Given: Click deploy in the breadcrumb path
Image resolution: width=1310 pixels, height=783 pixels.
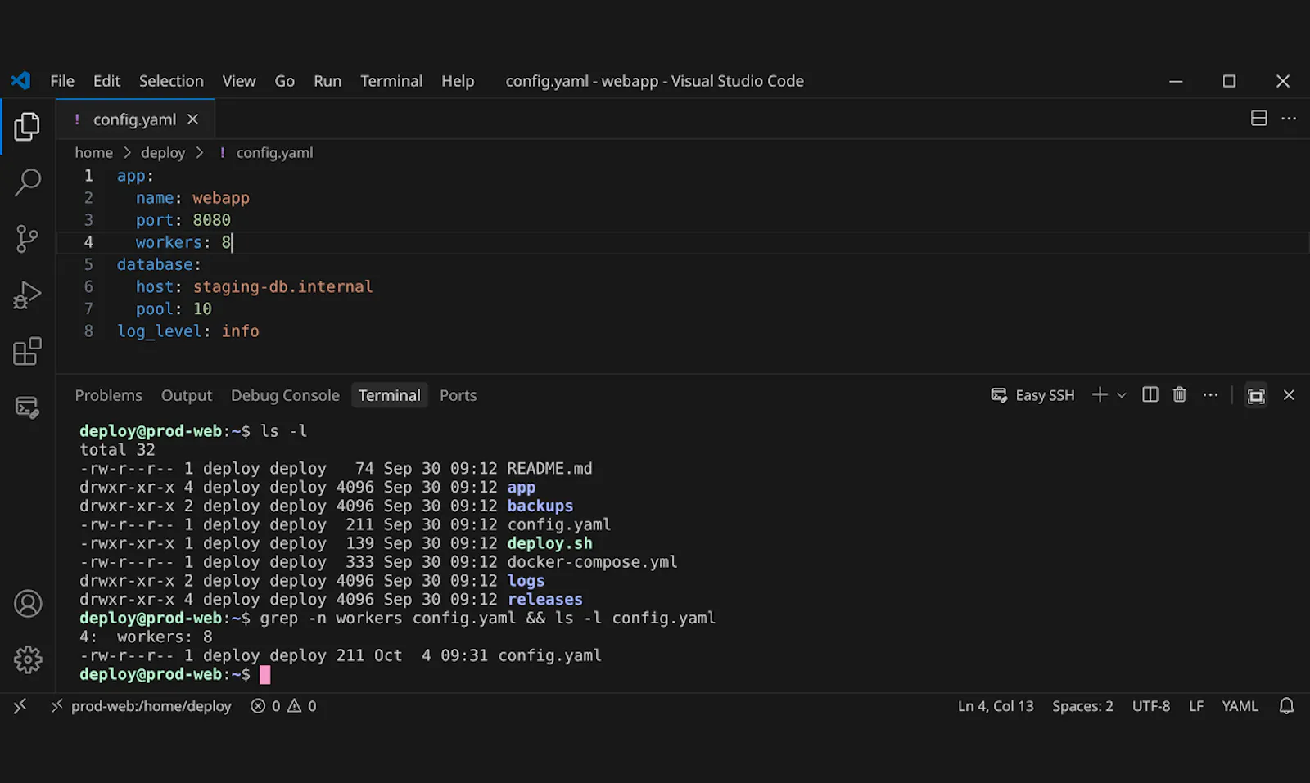Looking at the screenshot, I should pos(163,152).
